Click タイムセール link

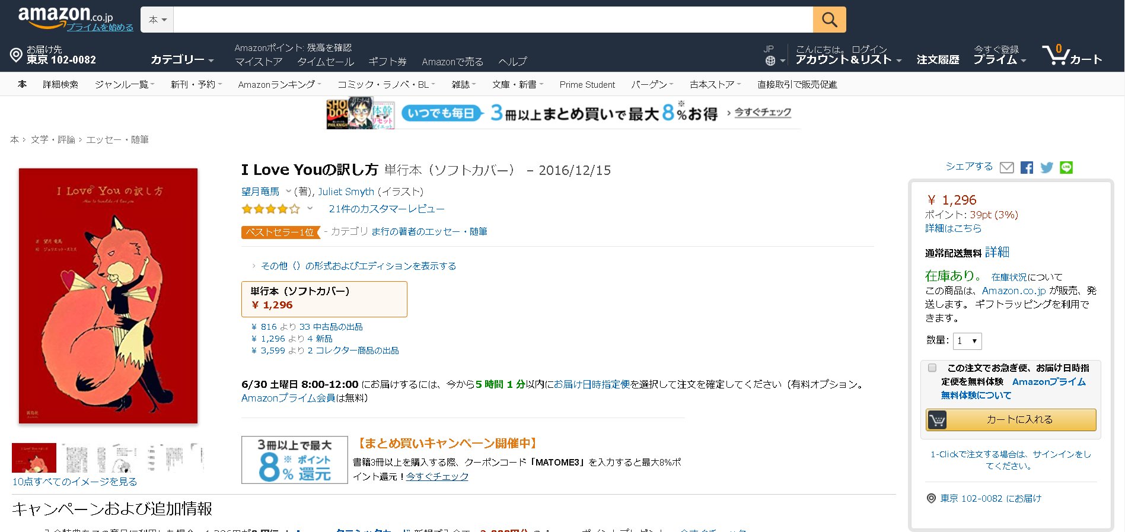click(326, 62)
